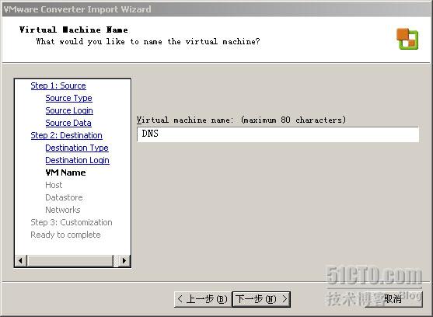Screen dimensions: 433x317
Task: Click the virtual machine name field
Action: point(278,134)
